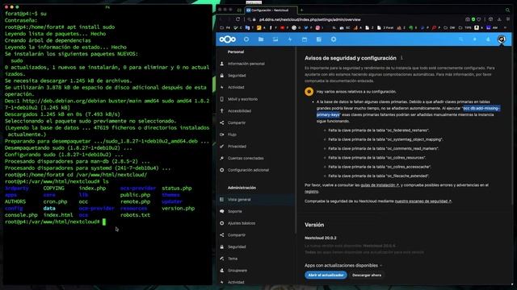Screen dimensions: 517x290
Task: Click 'Nextcloud 20.0.2' version text
Action: [321, 238]
